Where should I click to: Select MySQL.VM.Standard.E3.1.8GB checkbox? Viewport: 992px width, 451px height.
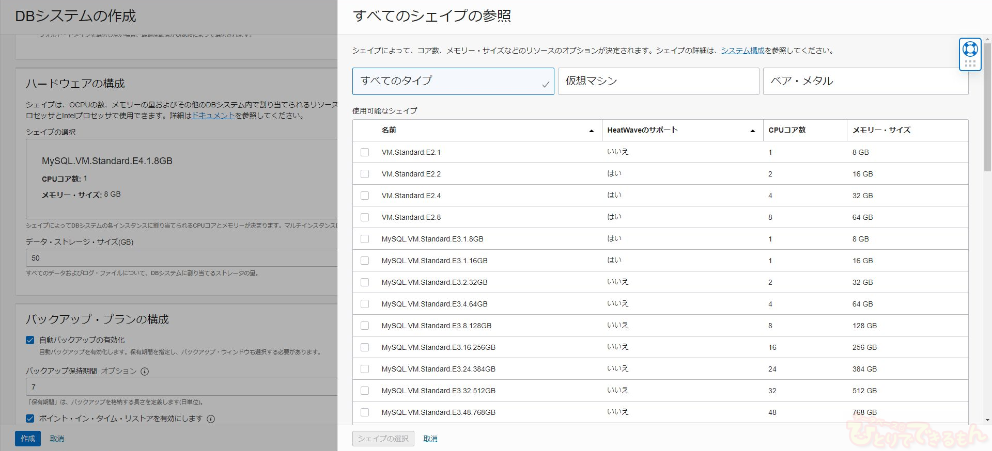(x=365, y=239)
